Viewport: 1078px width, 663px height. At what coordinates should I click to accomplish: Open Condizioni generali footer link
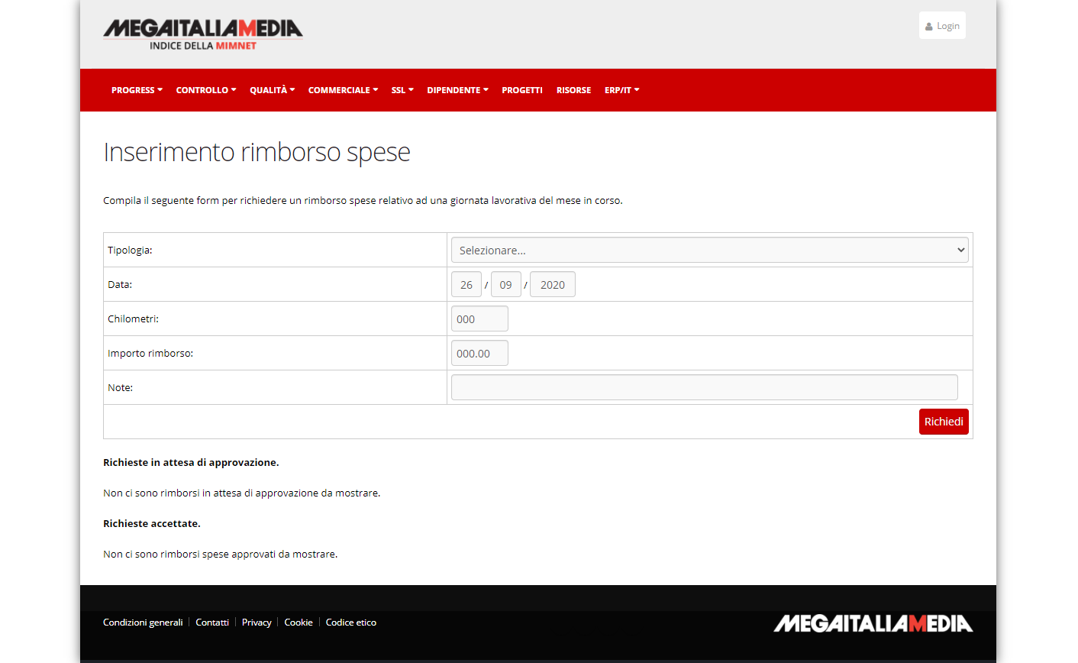pyautogui.click(x=143, y=623)
